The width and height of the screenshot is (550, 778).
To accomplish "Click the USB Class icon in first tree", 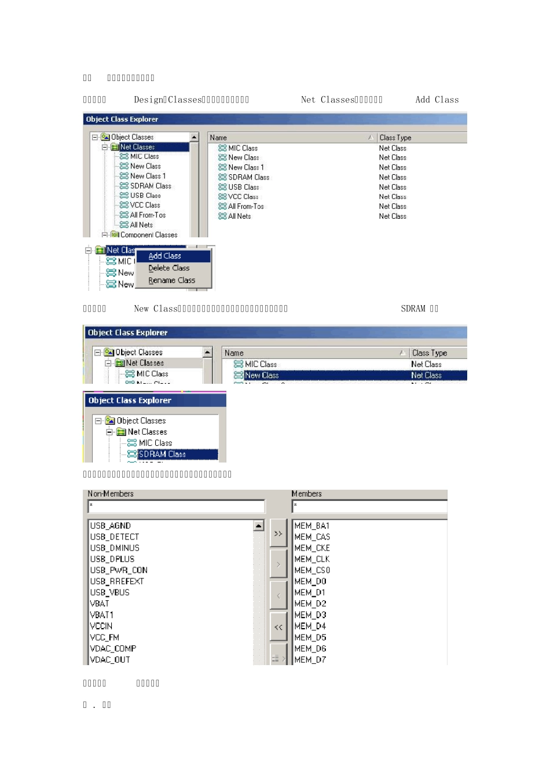I will (124, 196).
